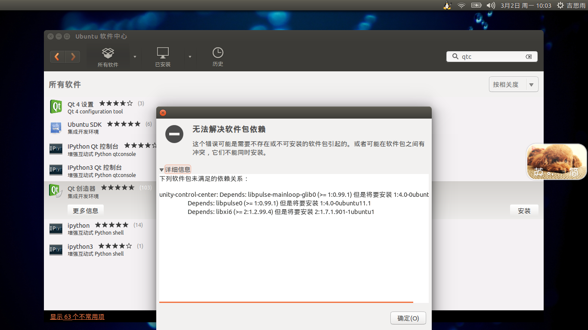Screen dimensions: 588x330
Task: Clear the search text with the X icon
Action: tap(529, 57)
